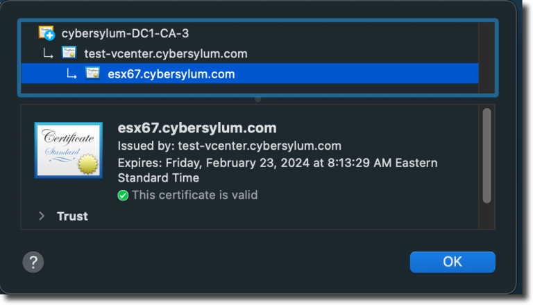Click the green valid checkmark icon
This screenshot has width=533, height=305.
coord(123,195)
